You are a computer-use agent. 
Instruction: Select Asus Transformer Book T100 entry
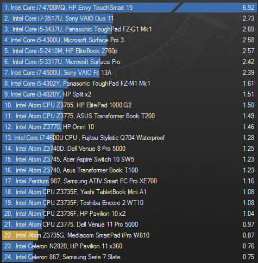pos(129,170)
